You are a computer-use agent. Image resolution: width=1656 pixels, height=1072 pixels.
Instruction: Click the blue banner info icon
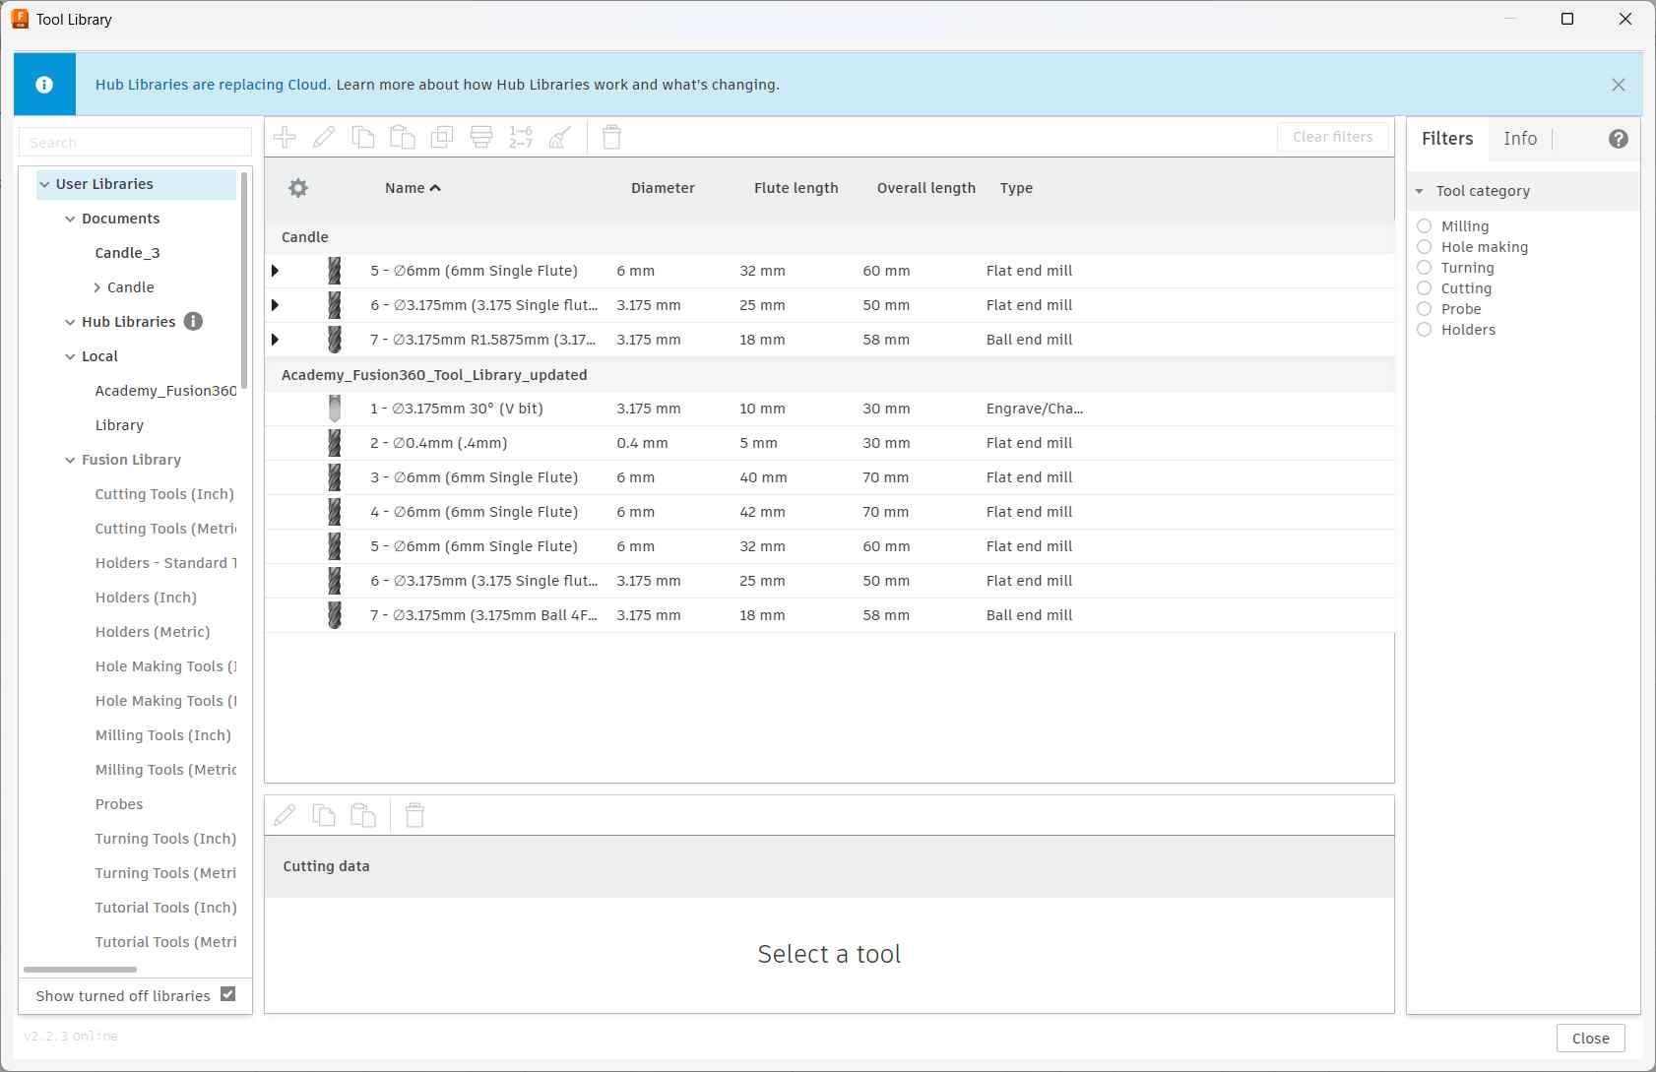[x=44, y=85]
